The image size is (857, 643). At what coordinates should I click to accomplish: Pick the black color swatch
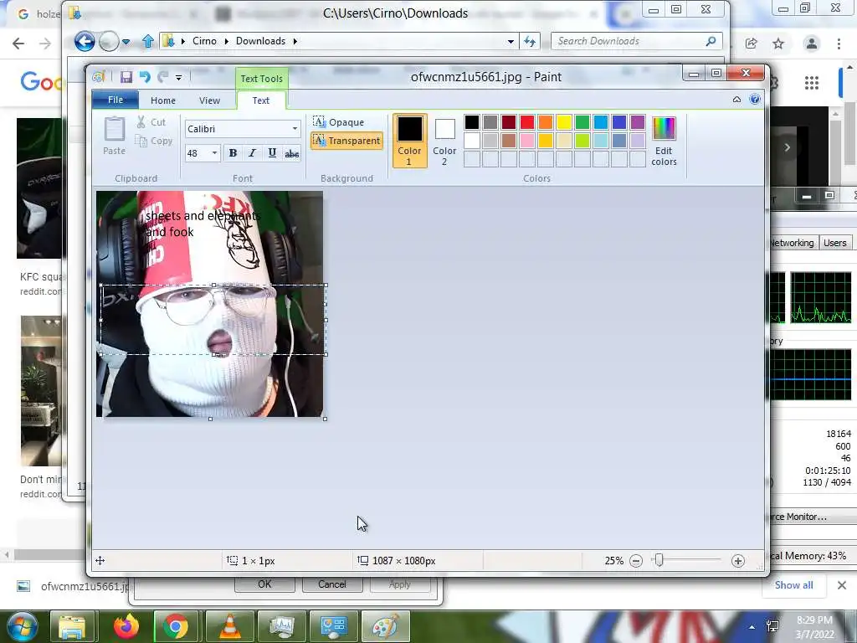click(472, 122)
